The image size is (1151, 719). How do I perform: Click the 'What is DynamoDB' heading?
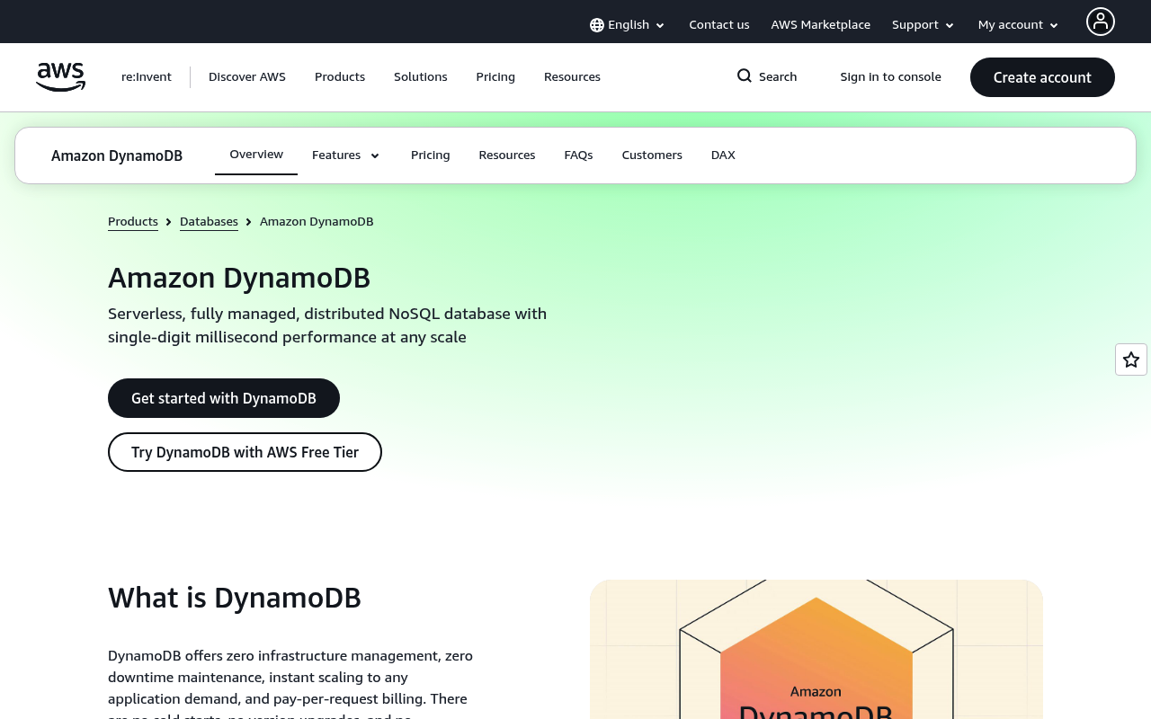(x=235, y=598)
